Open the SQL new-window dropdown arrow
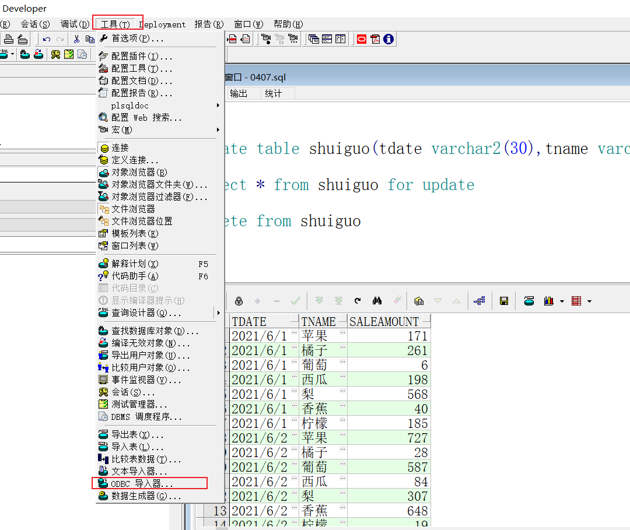Viewport: 630px width, 530px height. 12,54
